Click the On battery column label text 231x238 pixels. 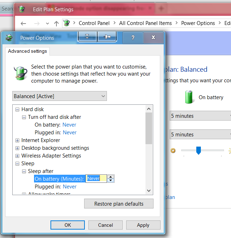click(211, 97)
